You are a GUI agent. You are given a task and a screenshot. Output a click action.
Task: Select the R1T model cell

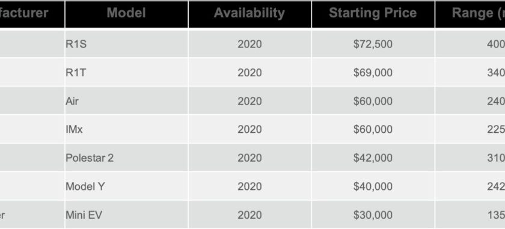click(x=126, y=73)
